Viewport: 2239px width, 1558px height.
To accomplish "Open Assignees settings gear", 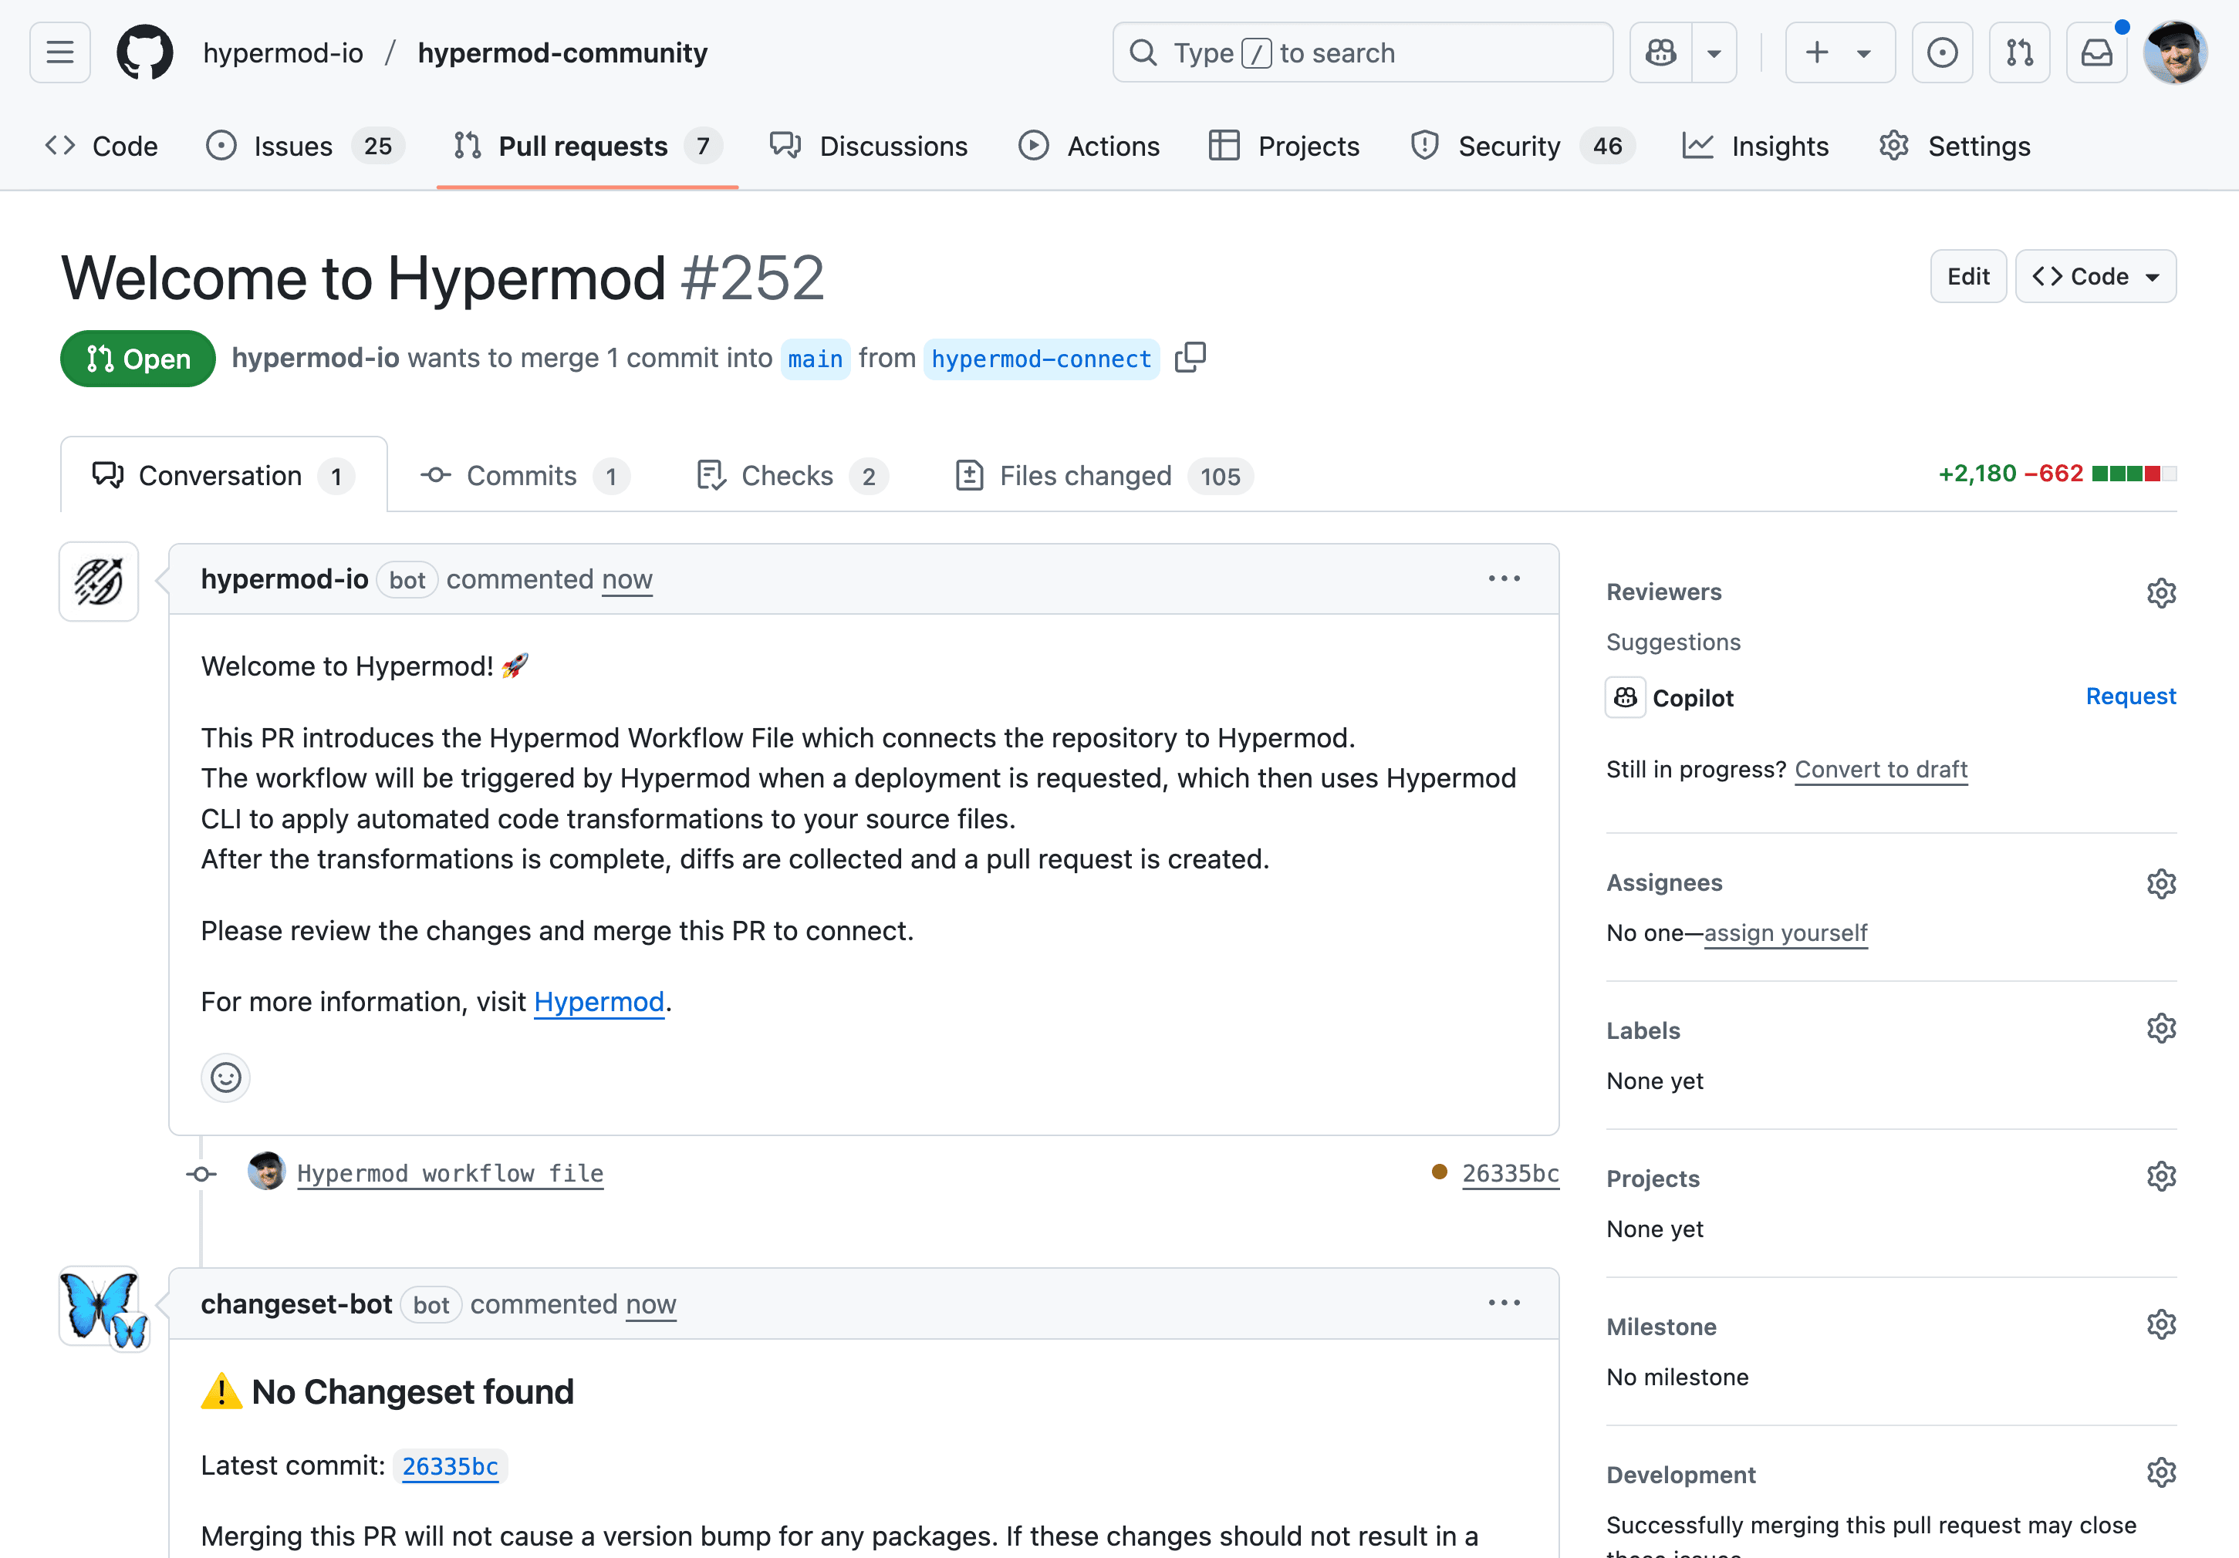I will pos(2161,883).
